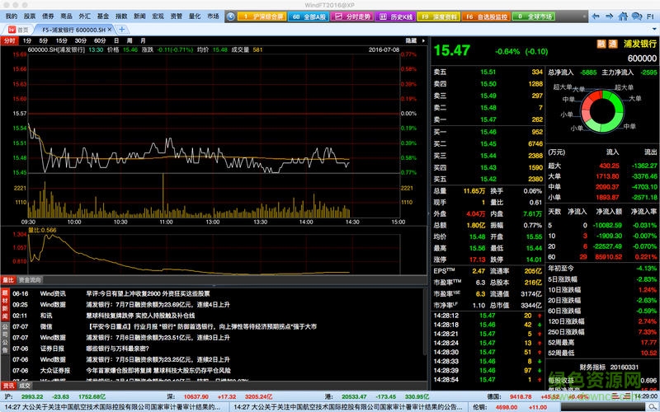Click Shanghai index value 2993.22

pos(32,397)
